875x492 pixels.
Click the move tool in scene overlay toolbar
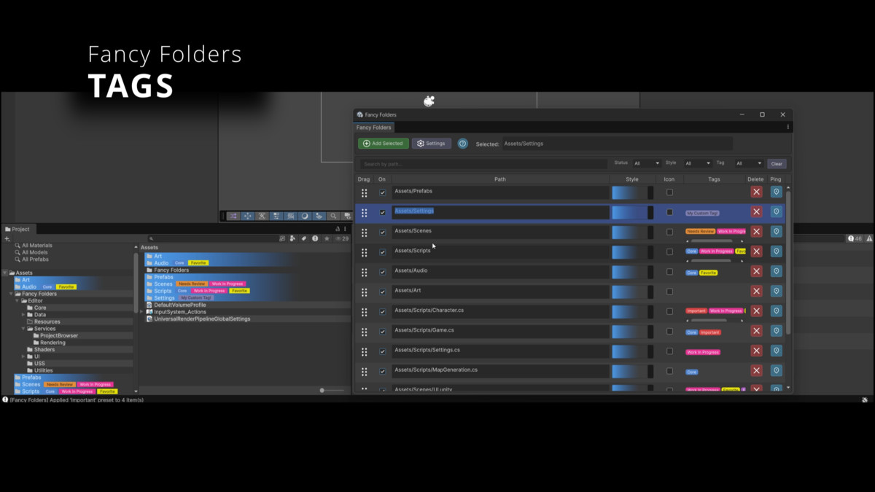pos(248,216)
